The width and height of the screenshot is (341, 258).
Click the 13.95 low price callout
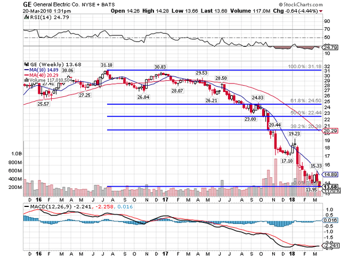(311, 190)
